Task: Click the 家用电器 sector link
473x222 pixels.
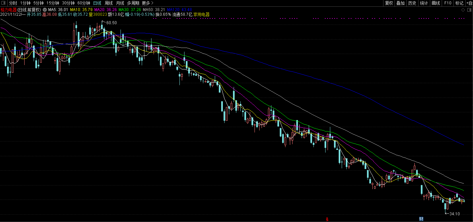Action: pyautogui.click(x=201, y=15)
